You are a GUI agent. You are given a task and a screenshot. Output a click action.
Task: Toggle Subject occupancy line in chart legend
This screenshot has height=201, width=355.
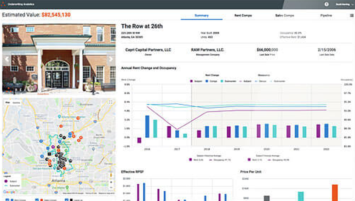click(x=245, y=81)
